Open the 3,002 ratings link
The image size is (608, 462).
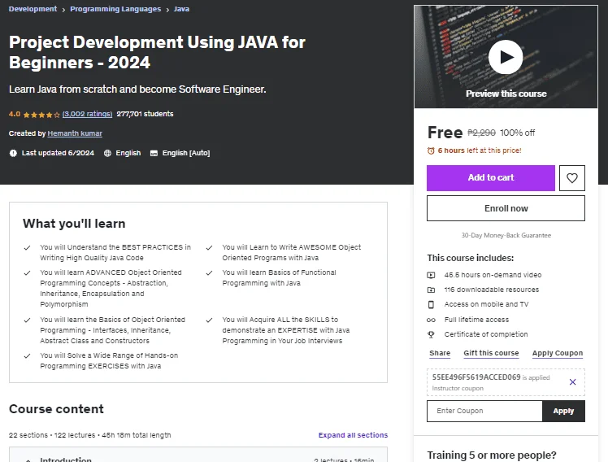[87, 114]
